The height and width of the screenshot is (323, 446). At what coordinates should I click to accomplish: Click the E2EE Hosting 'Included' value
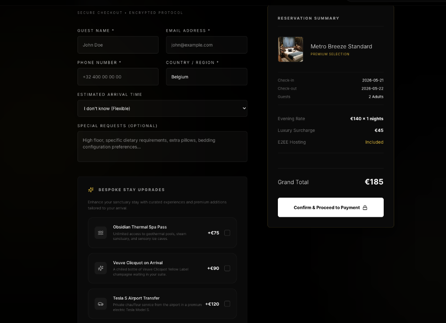[374, 142]
